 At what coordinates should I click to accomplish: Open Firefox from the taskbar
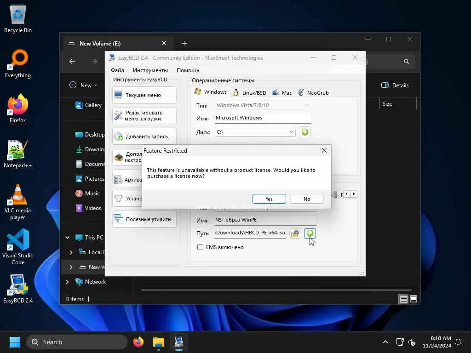pyautogui.click(x=138, y=342)
